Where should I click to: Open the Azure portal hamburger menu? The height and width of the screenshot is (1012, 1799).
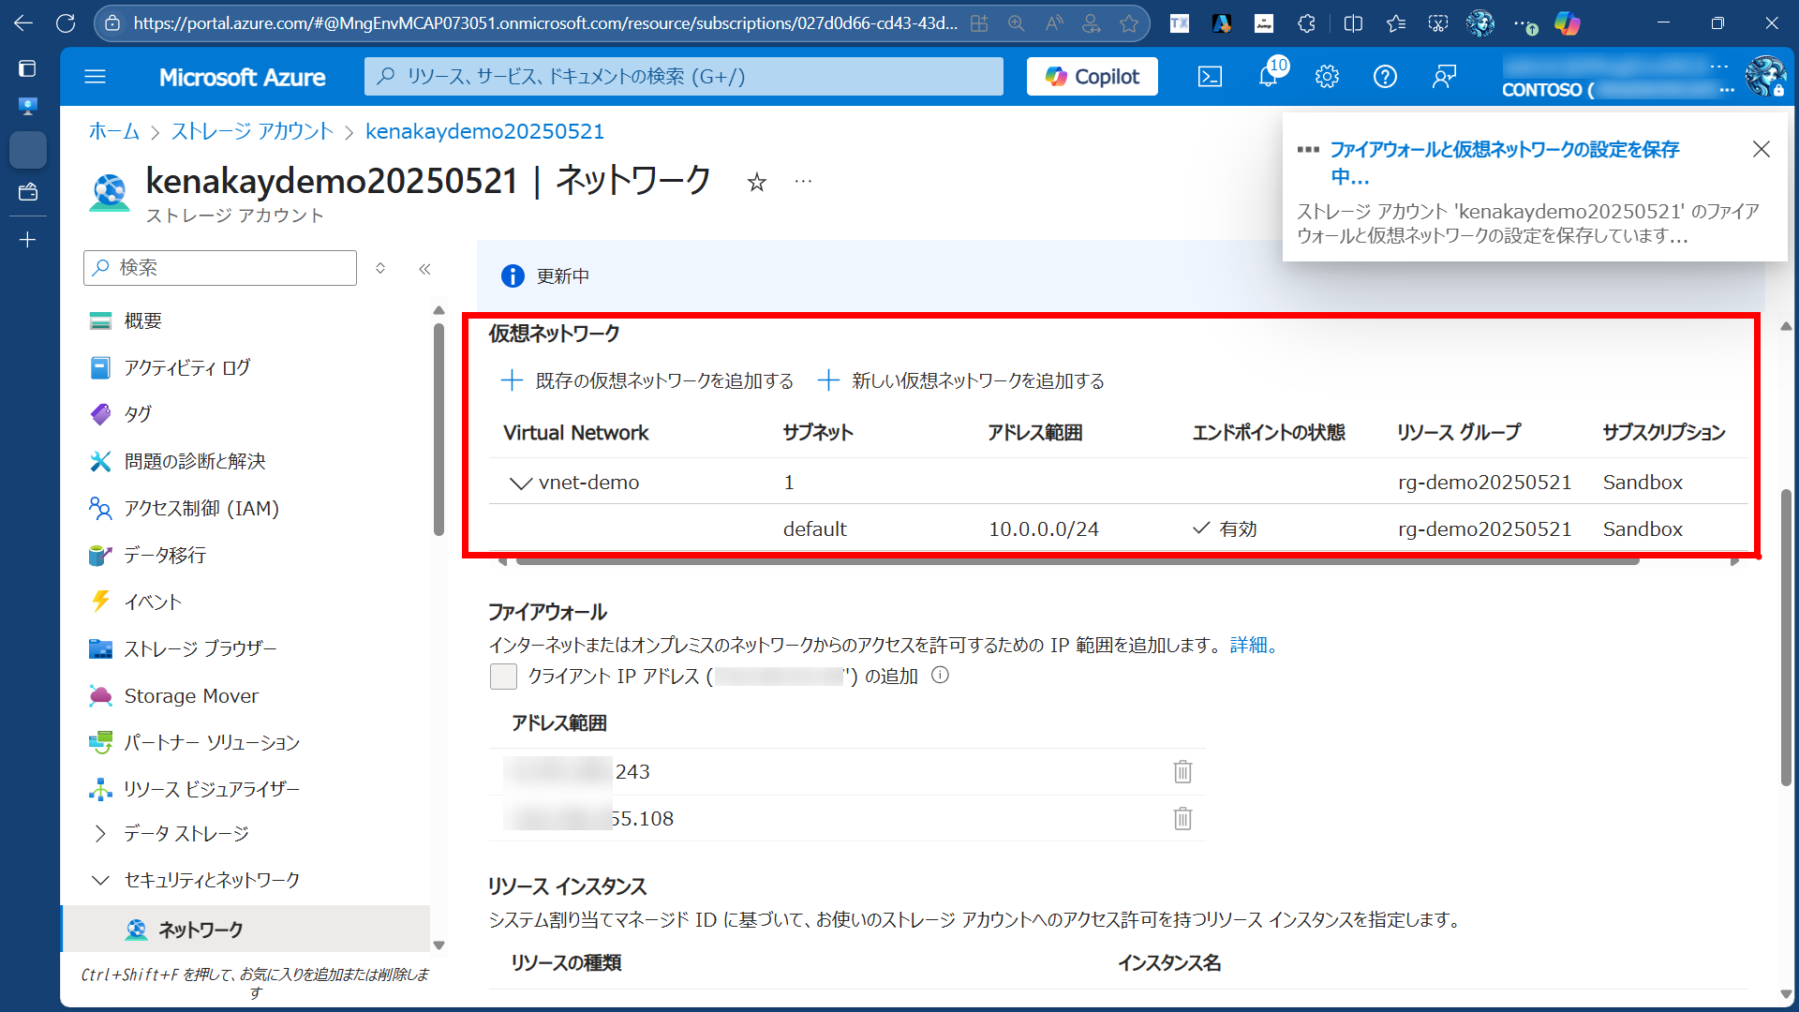pos(95,77)
